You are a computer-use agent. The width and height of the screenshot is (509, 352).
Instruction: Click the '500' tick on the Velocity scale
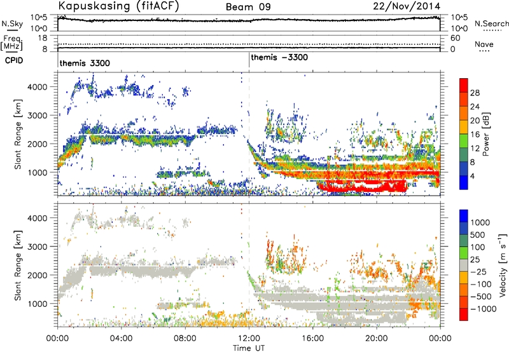click(478, 234)
